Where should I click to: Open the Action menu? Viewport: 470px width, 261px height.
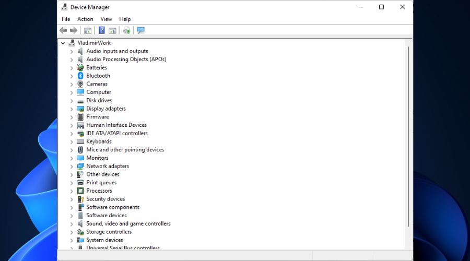point(85,19)
